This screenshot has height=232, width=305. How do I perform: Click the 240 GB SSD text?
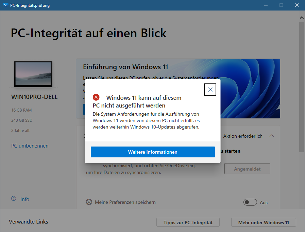coord(22,120)
